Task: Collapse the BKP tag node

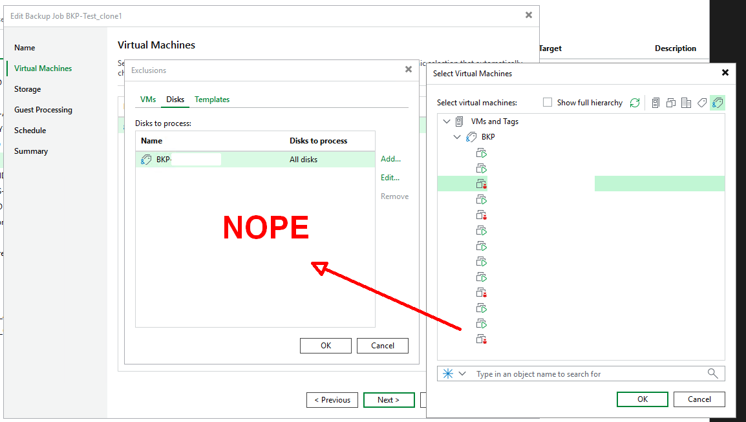Action: pos(457,137)
